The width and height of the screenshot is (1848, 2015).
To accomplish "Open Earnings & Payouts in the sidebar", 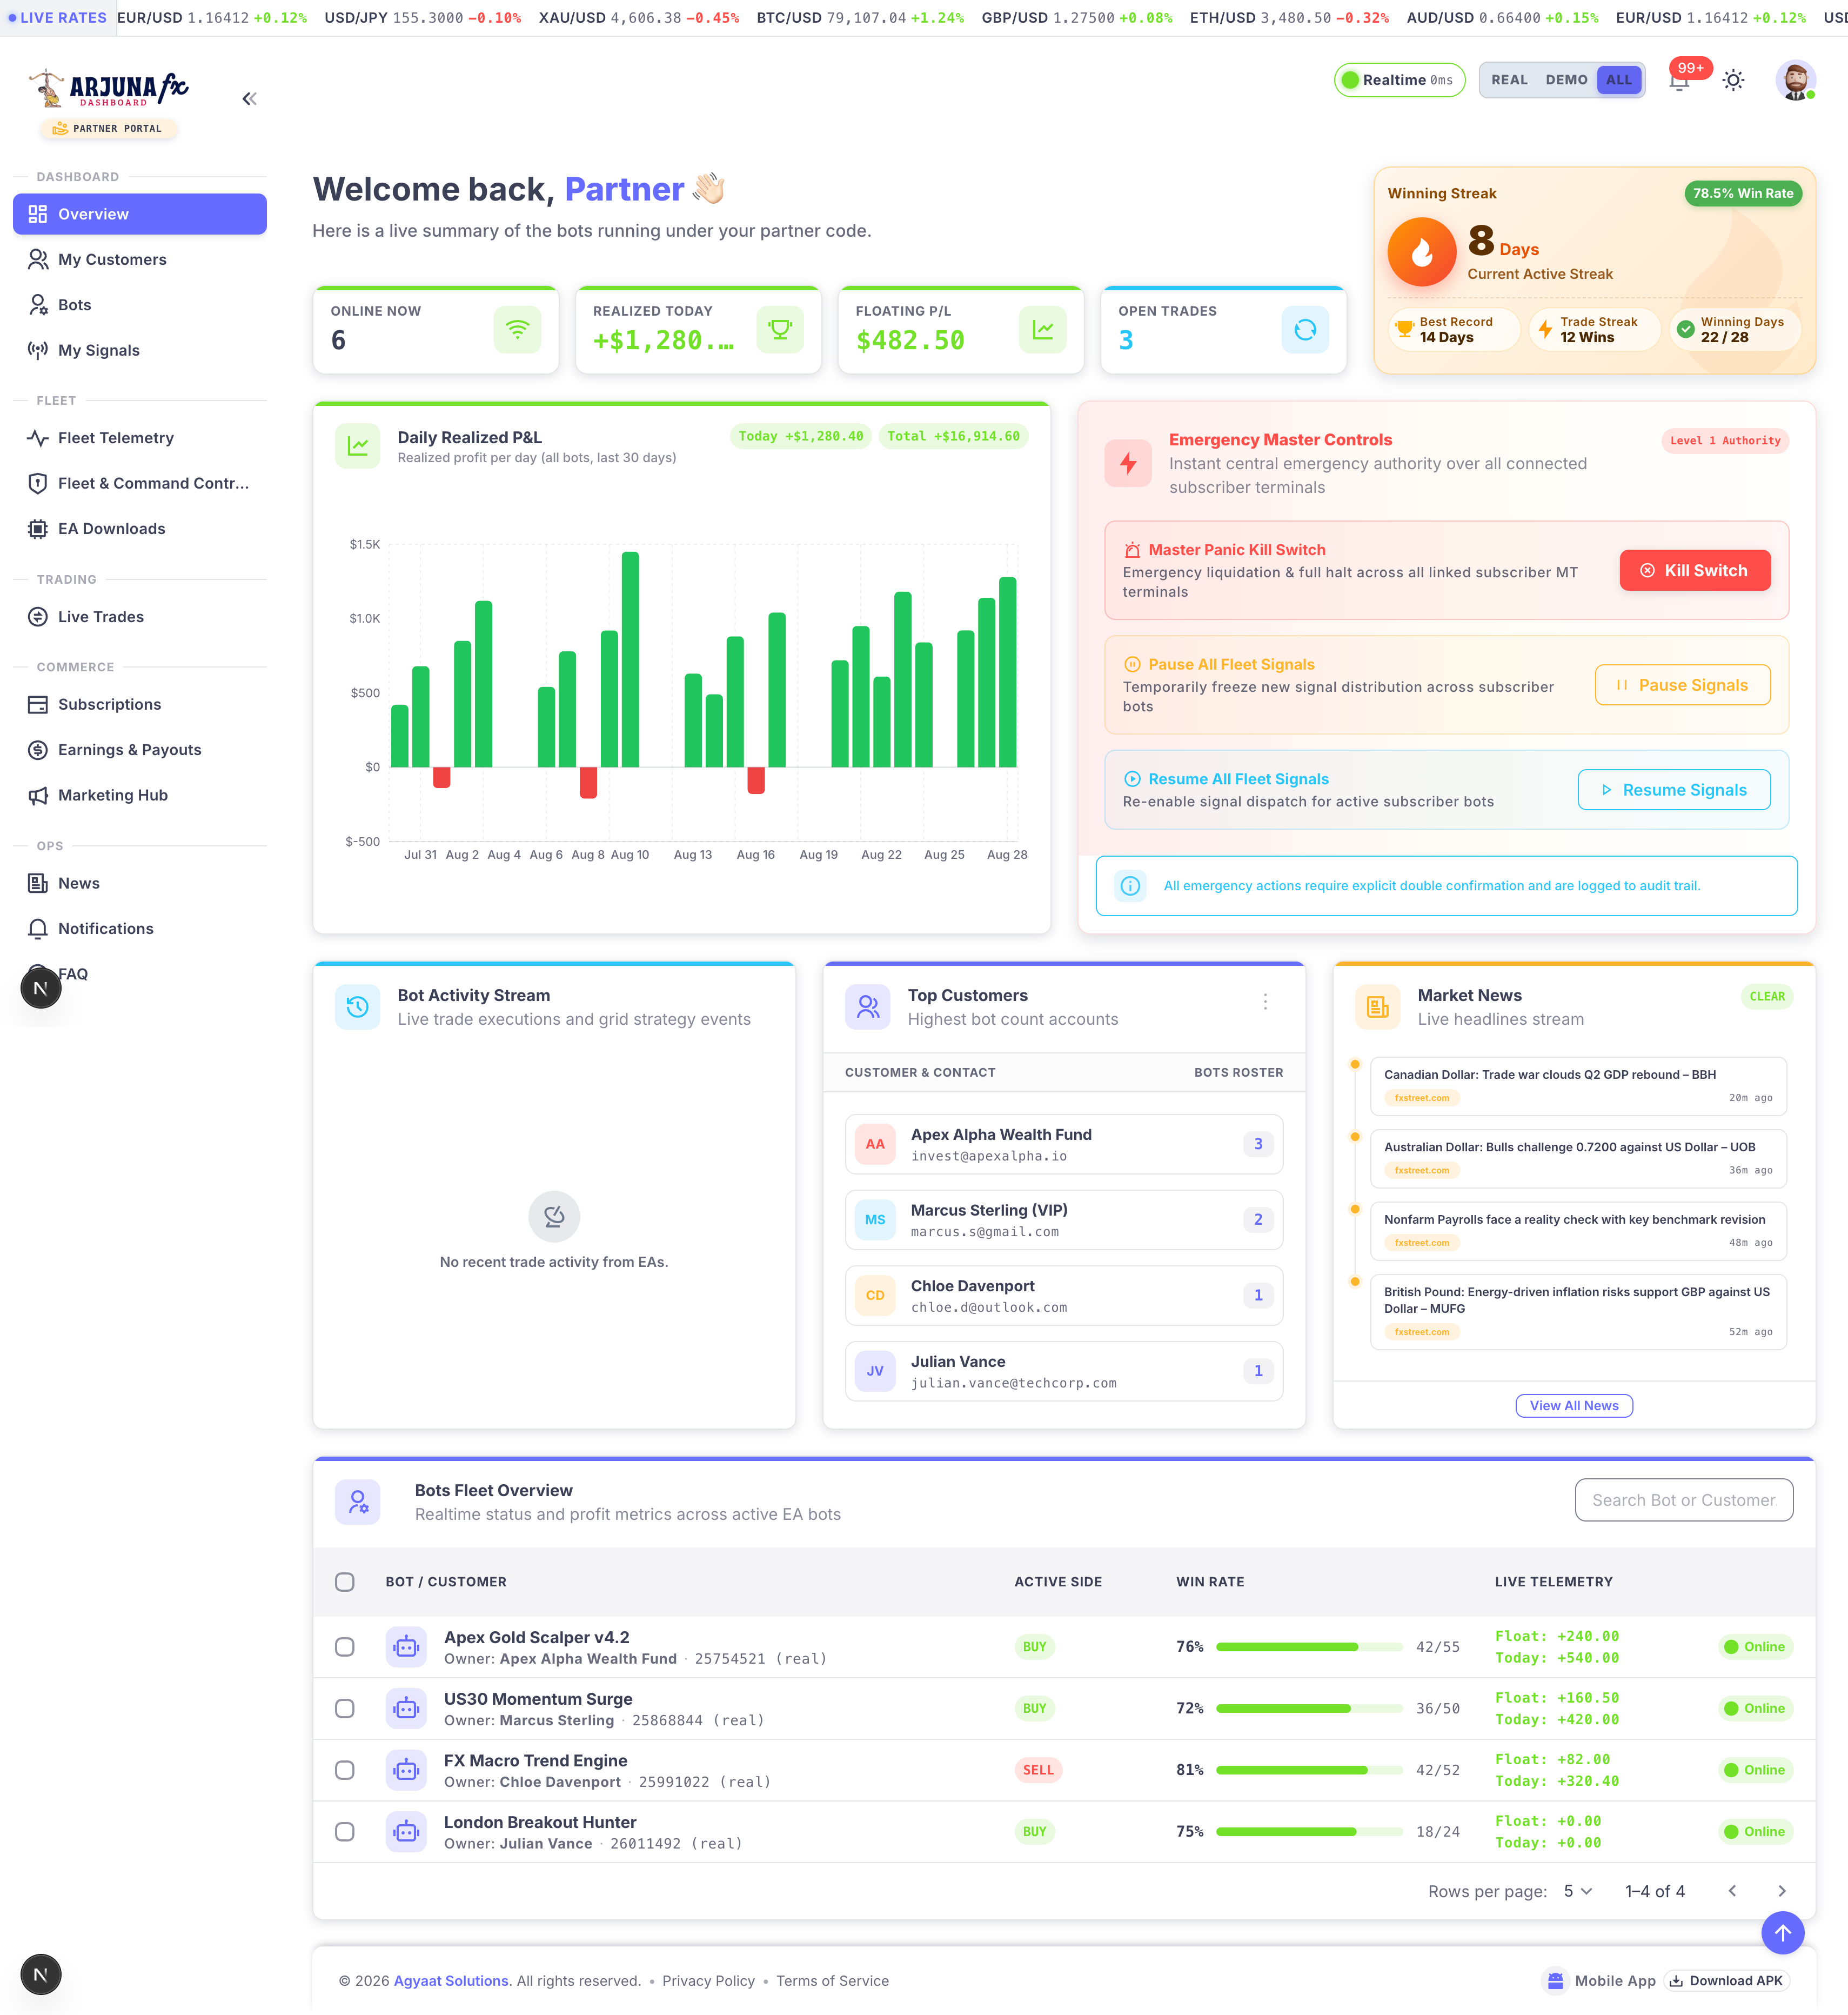I will pos(140,749).
